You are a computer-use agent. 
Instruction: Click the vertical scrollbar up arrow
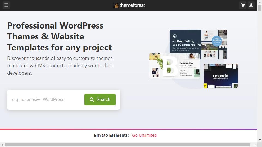260,2
